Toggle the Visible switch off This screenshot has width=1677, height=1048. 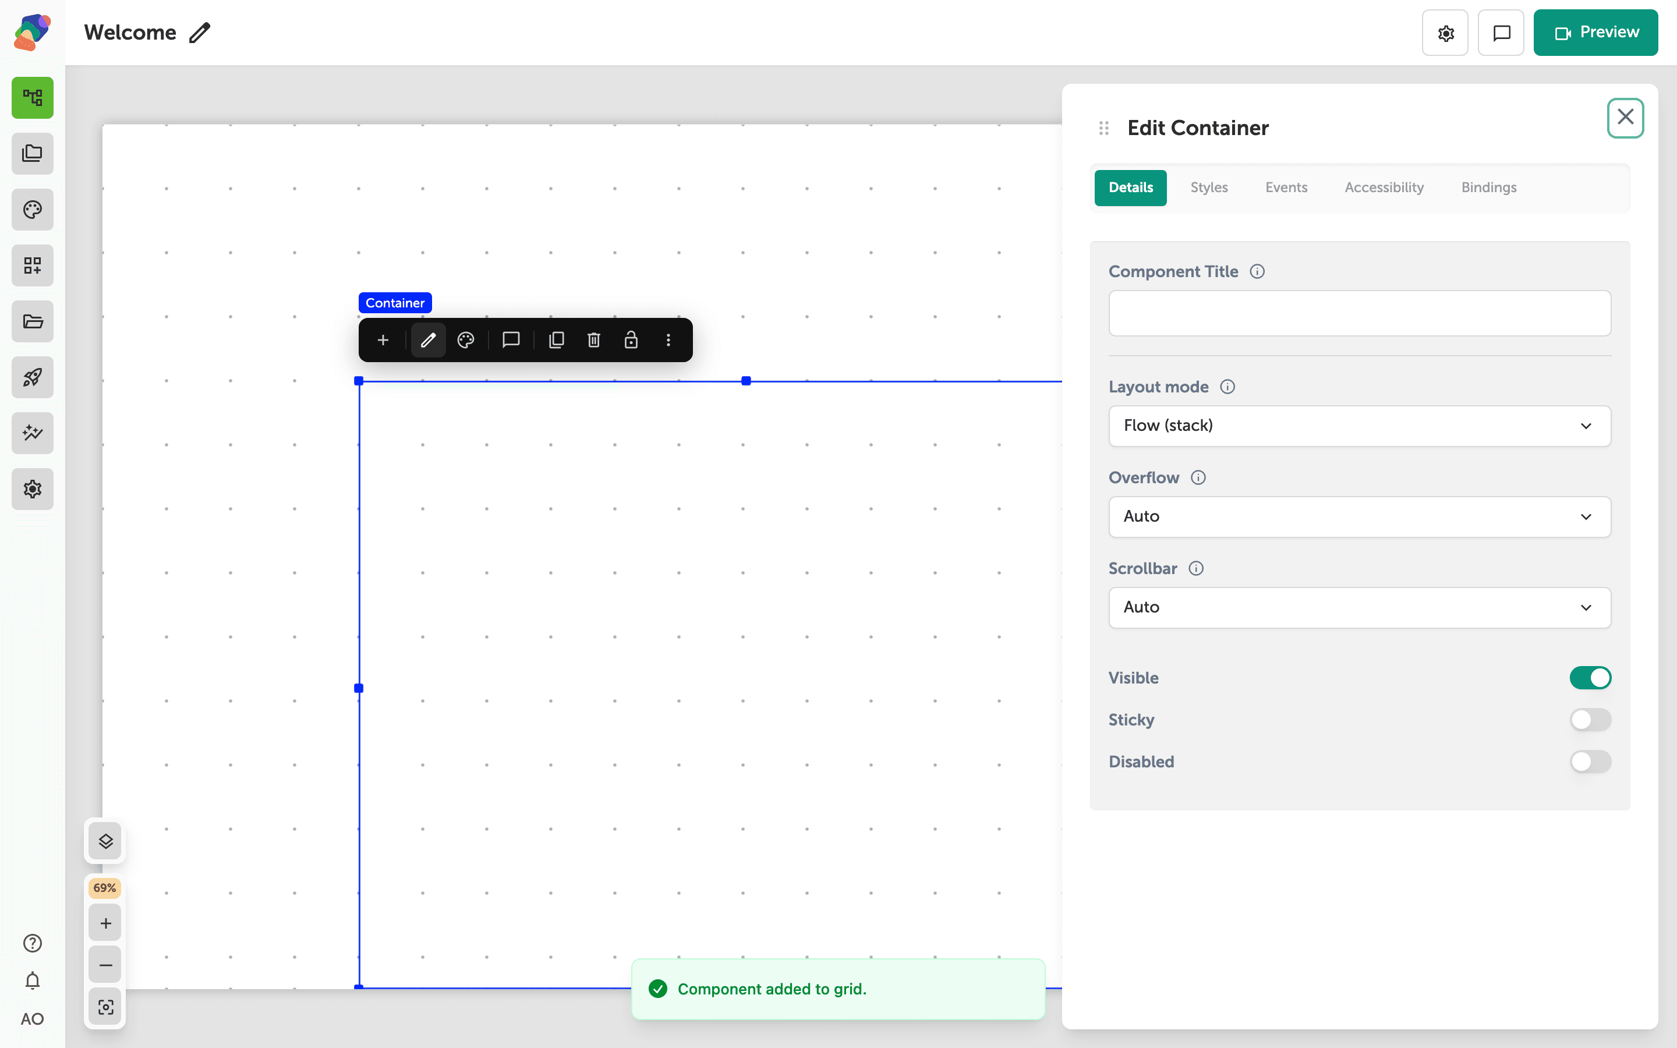point(1590,677)
